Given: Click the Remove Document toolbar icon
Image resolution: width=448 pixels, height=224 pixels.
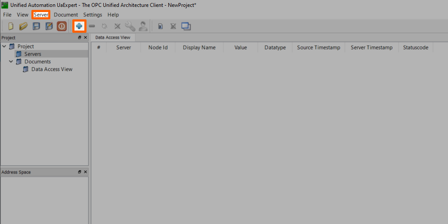Looking at the screenshot, I should coord(173,26).
